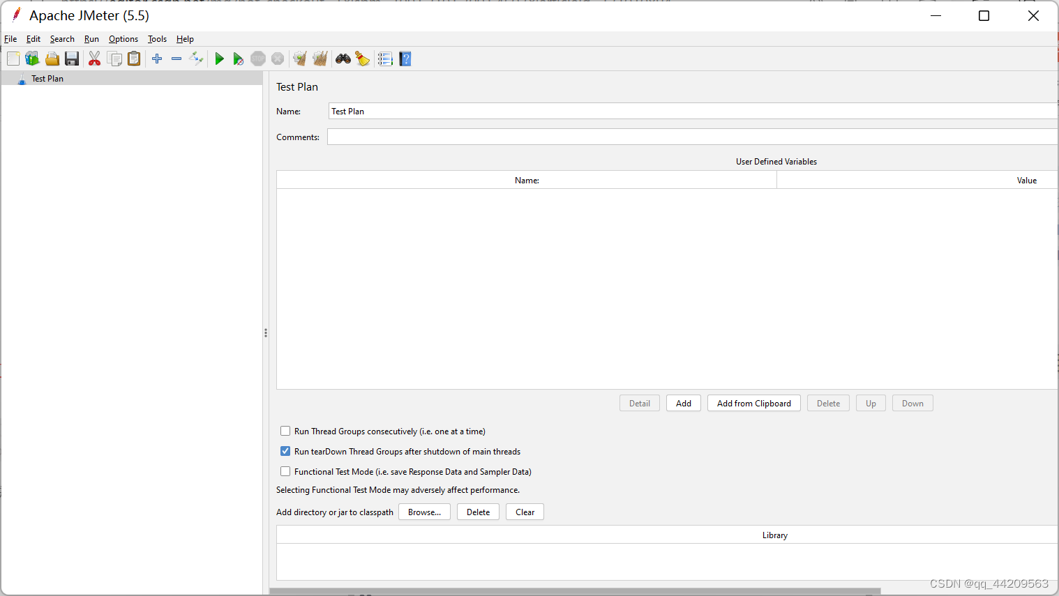This screenshot has height=596, width=1059.
Task: Click the Name column header
Action: click(x=527, y=181)
